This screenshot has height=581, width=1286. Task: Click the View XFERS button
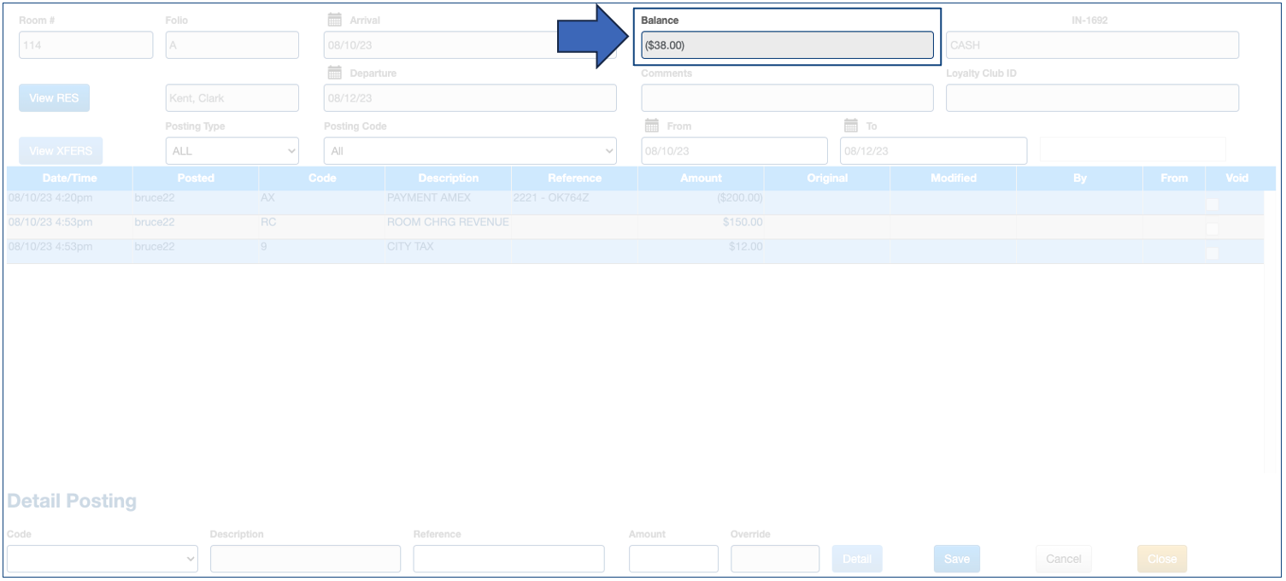point(61,150)
